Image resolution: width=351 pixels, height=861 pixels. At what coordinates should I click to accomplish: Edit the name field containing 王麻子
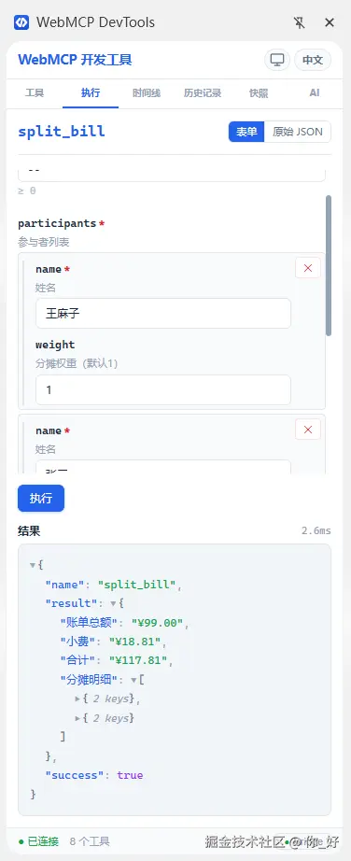click(163, 314)
